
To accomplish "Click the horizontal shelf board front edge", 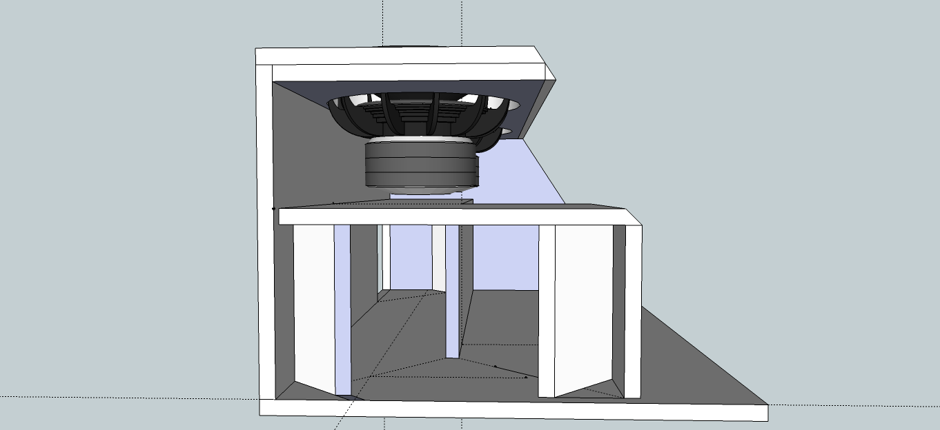I will pyautogui.click(x=456, y=217).
